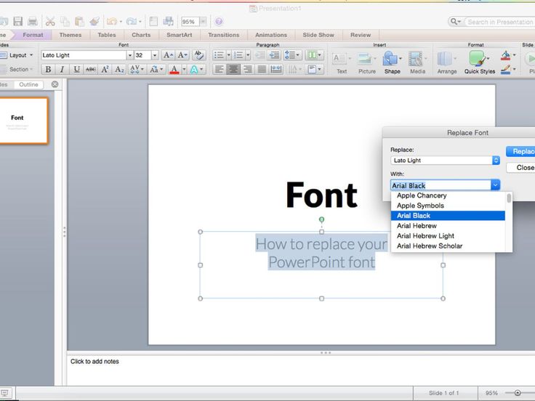Toggle center text alignment
535x401 pixels.
(233, 70)
